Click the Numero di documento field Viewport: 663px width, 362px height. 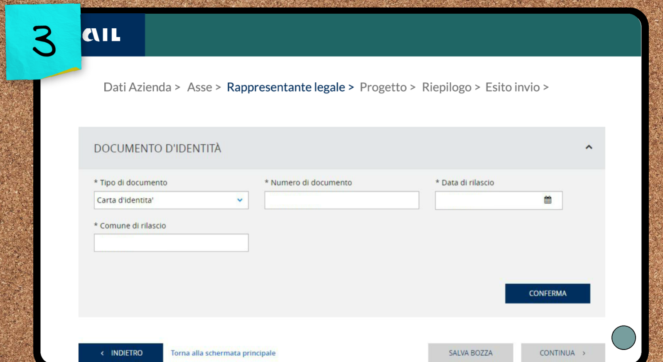tap(341, 200)
